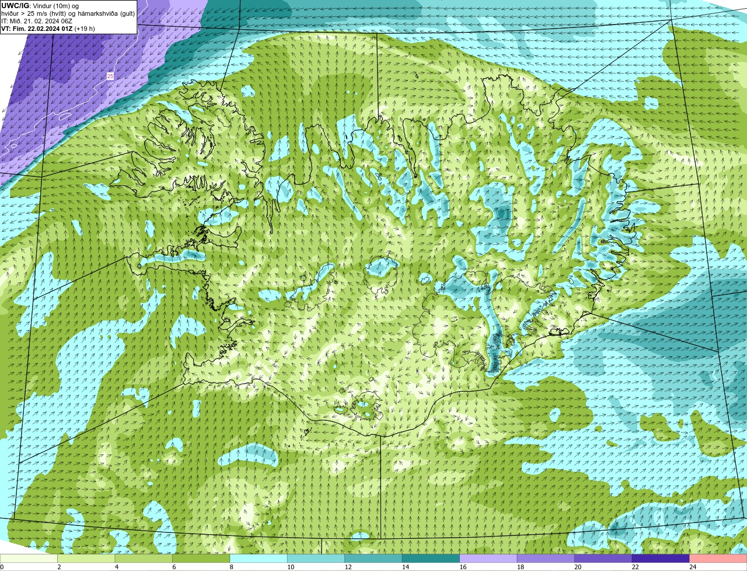Click the legend scale number '22'
This screenshot has width=747, height=571.
click(x=636, y=567)
